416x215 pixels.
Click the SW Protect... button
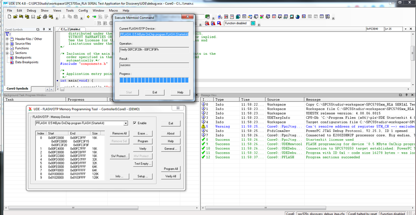click(x=120, y=156)
